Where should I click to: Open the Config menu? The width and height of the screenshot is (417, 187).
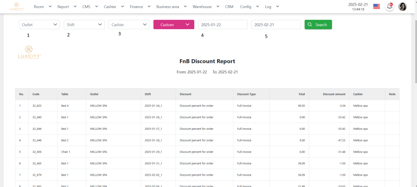(249, 6)
